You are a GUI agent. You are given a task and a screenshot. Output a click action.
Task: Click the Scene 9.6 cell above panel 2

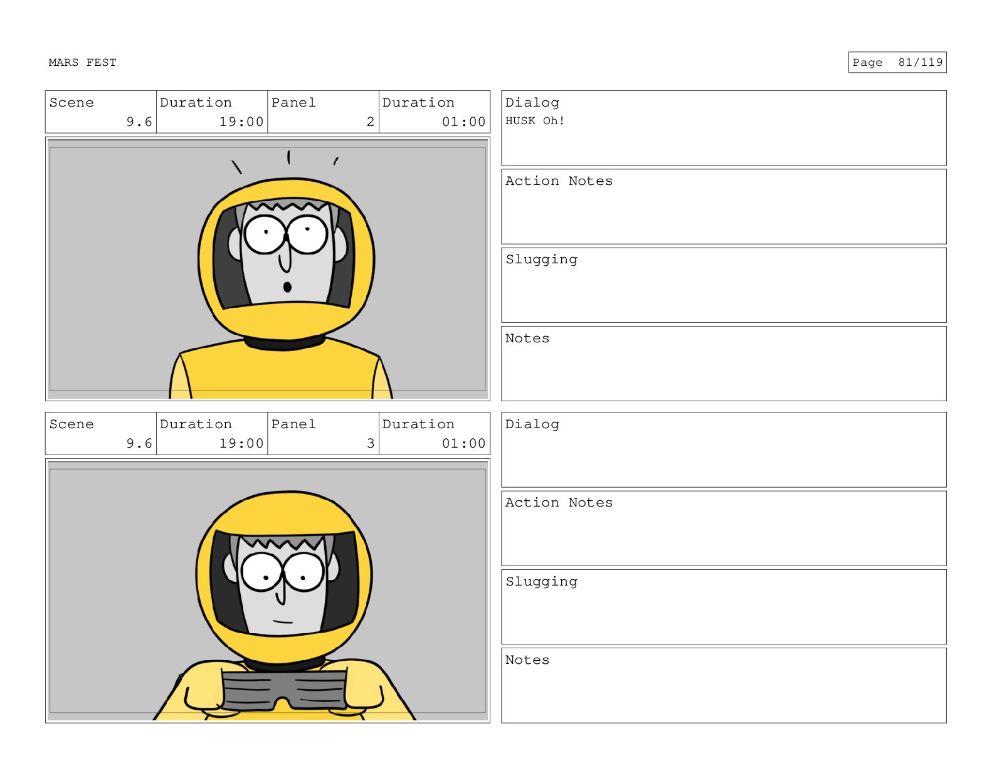point(101,112)
